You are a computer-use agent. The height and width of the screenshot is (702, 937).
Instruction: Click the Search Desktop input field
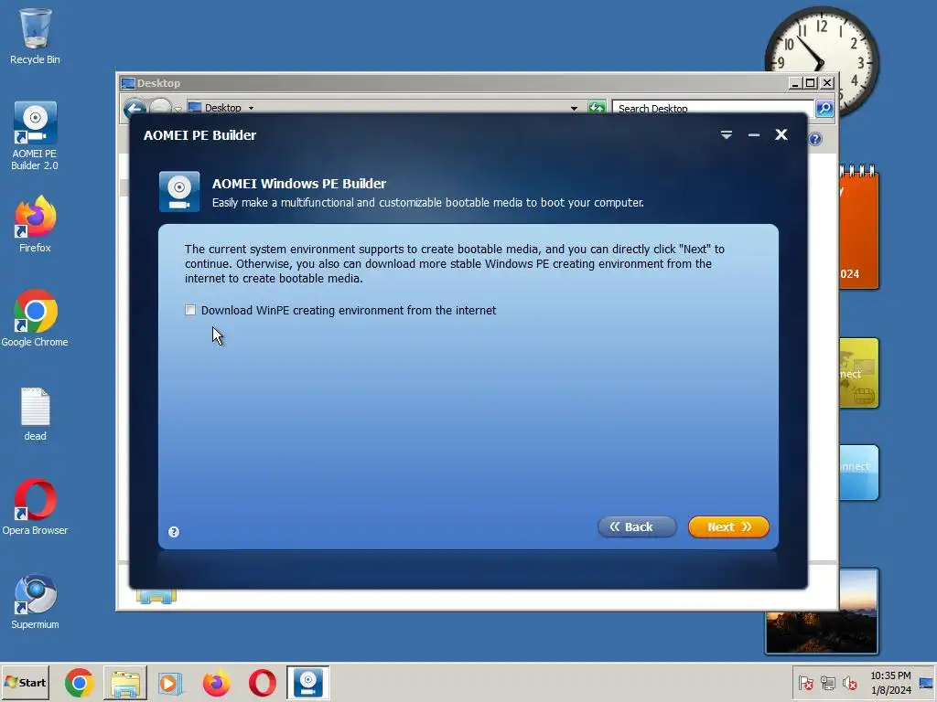tap(712, 108)
